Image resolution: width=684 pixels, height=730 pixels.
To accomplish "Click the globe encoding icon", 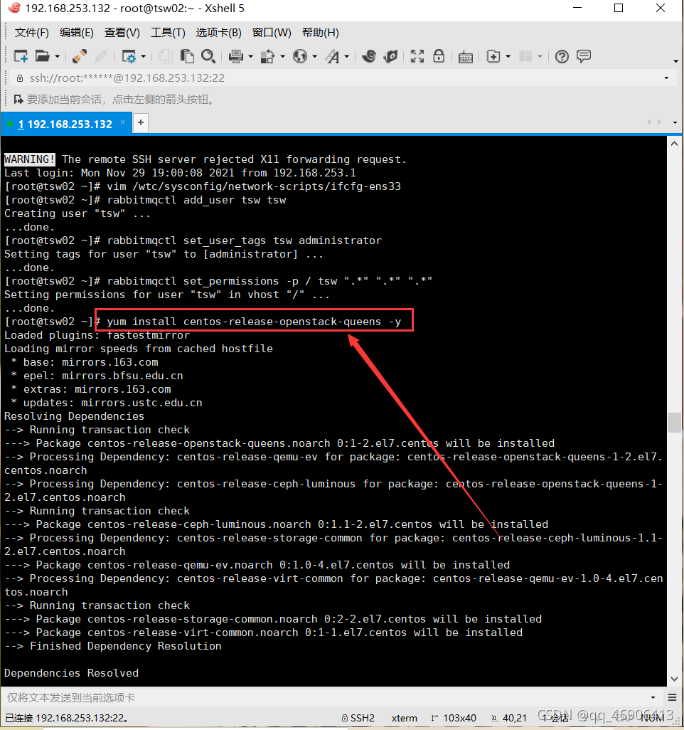I will coord(300,56).
